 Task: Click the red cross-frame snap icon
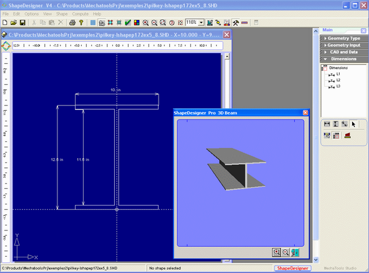[111, 22]
